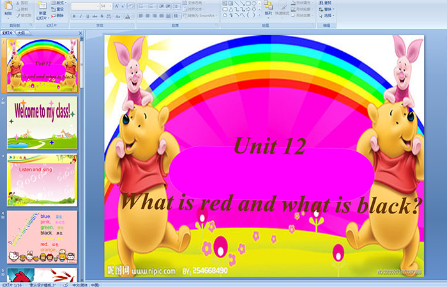Open Shape Effects (形状效果) menu

pyautogui.click(x=302, y=15)
